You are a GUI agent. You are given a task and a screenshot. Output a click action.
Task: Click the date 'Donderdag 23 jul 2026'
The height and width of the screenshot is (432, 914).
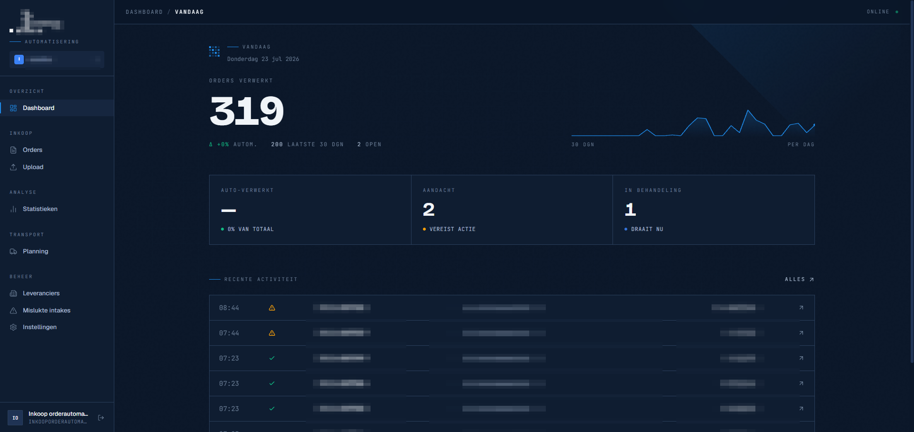(263, 59)
